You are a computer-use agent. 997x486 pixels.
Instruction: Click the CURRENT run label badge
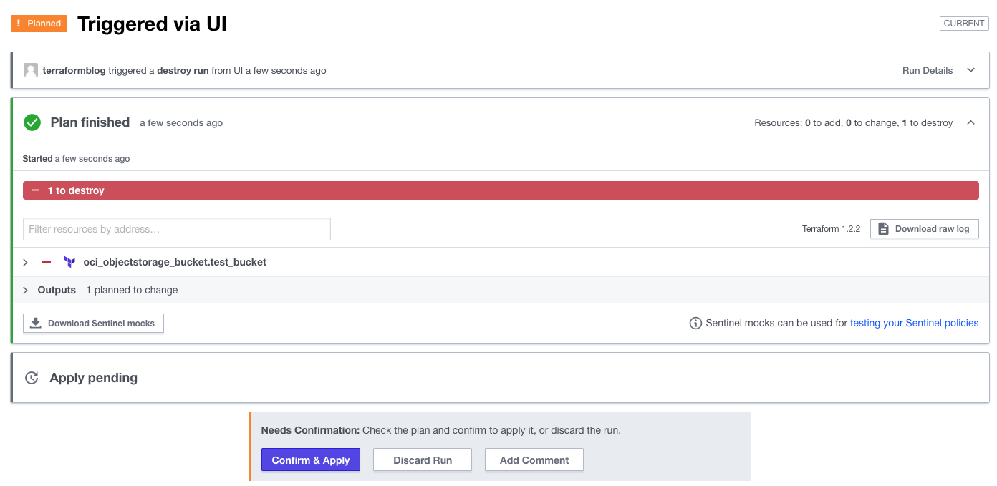pos(963,24)
